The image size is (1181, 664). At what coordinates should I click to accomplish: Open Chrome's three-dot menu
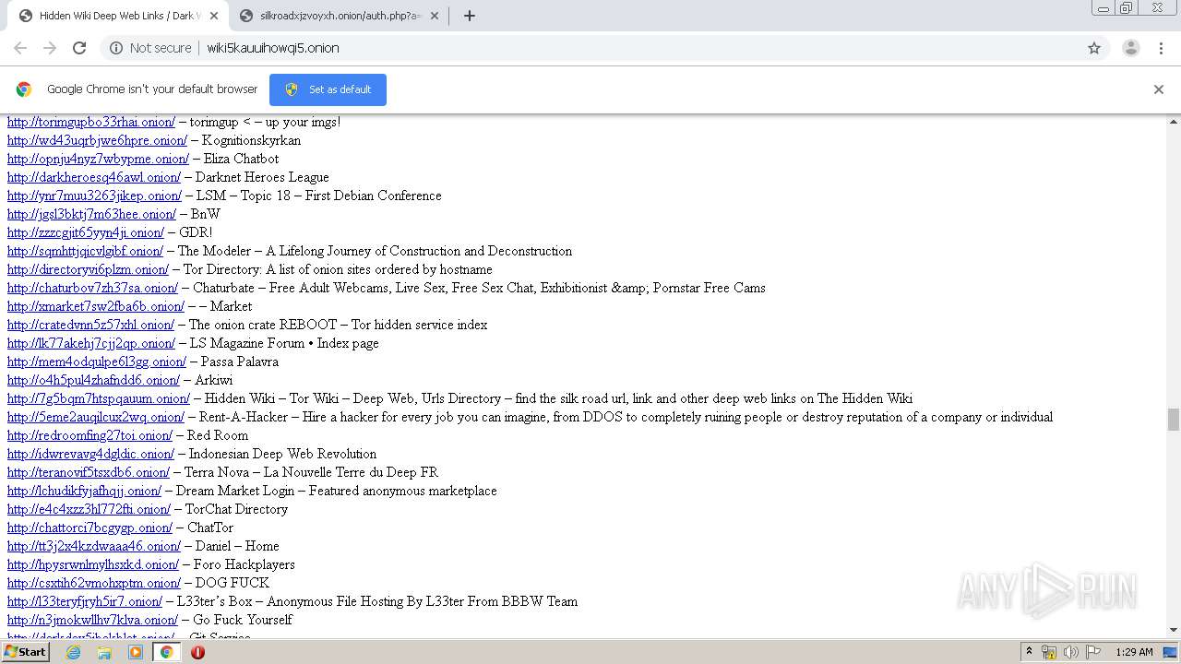pos(1162,48)
